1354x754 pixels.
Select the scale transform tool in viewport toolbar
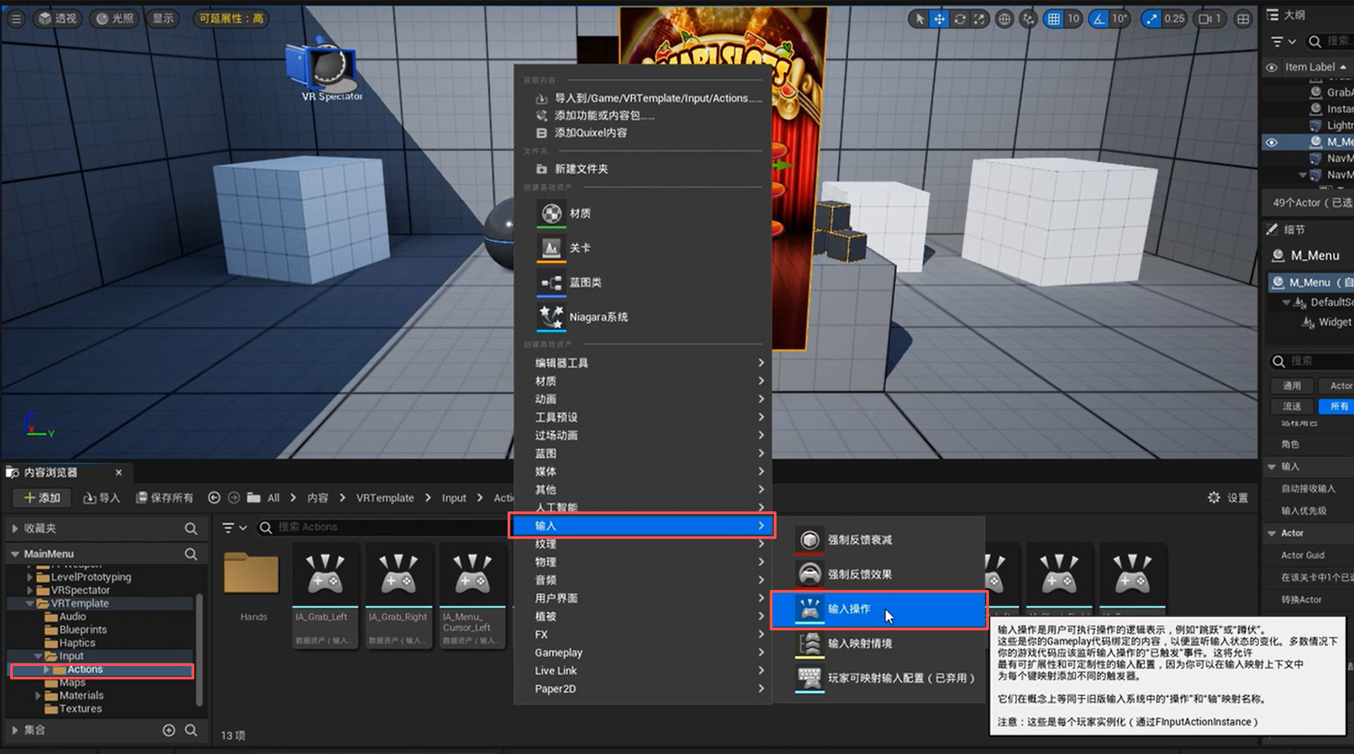click(980, 19)
